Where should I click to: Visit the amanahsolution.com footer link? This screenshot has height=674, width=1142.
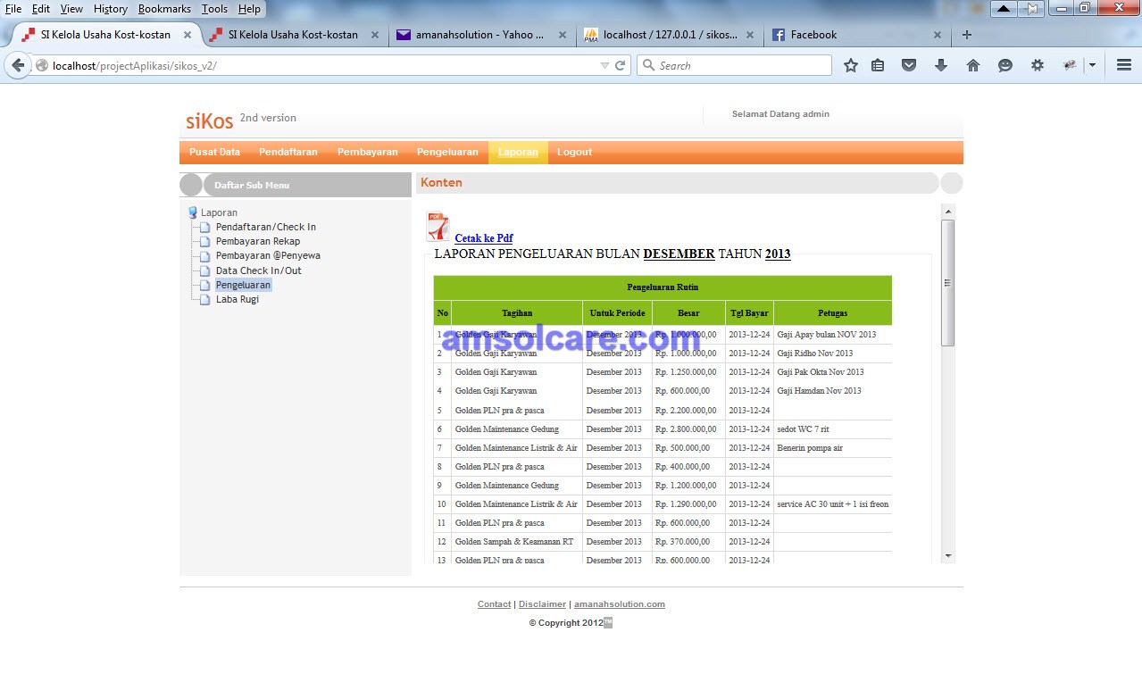(x=620, y=604)
